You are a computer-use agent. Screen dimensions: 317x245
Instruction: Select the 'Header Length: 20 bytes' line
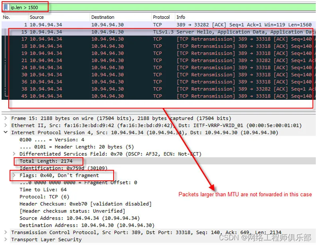77,147
